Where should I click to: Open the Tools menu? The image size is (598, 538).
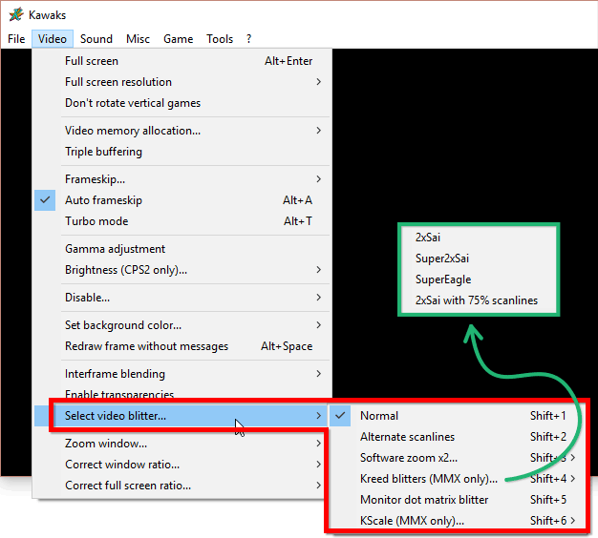(220, 39)
